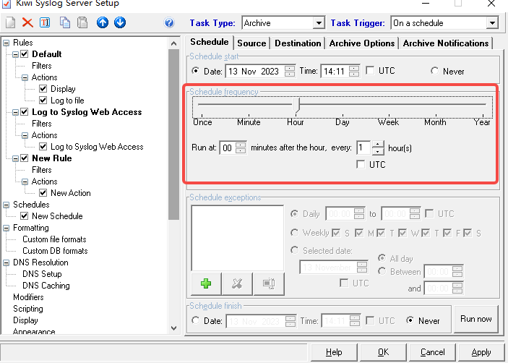Toggle the Log to file checkbox
Image resolution: width=508 pixels, height=363 pixels.
point(43,101)
